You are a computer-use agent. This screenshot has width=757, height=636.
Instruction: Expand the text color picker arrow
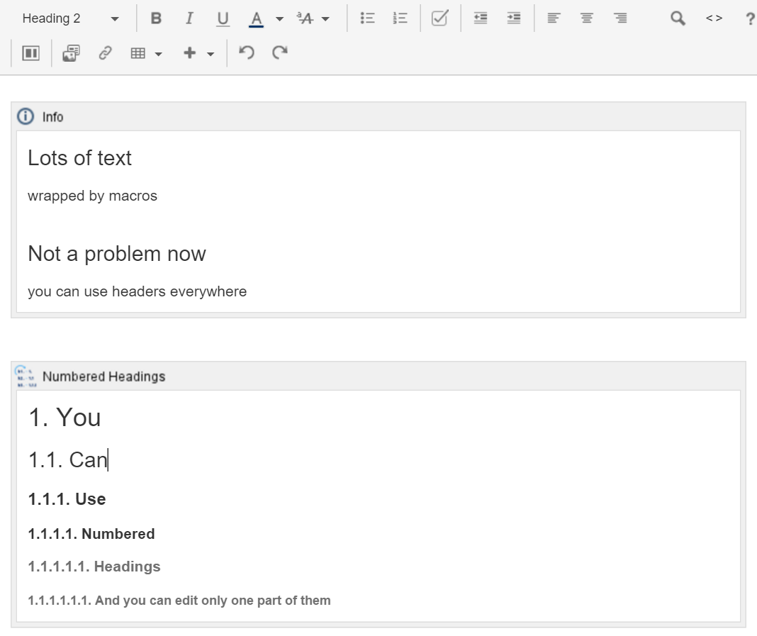[x=279, y=19]
